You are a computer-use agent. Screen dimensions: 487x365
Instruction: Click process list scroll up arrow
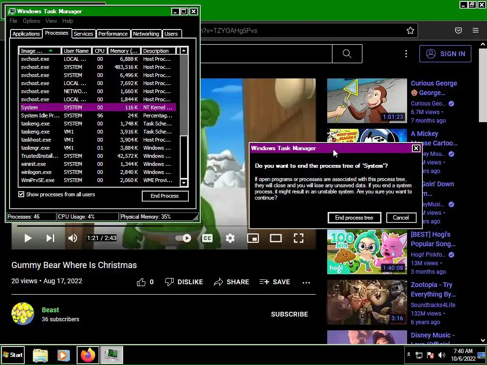click(x=184, y=51)
